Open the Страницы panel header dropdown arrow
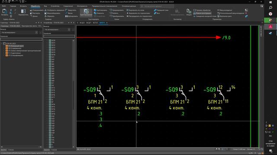 pyautogui.click(x=36, y=23)
